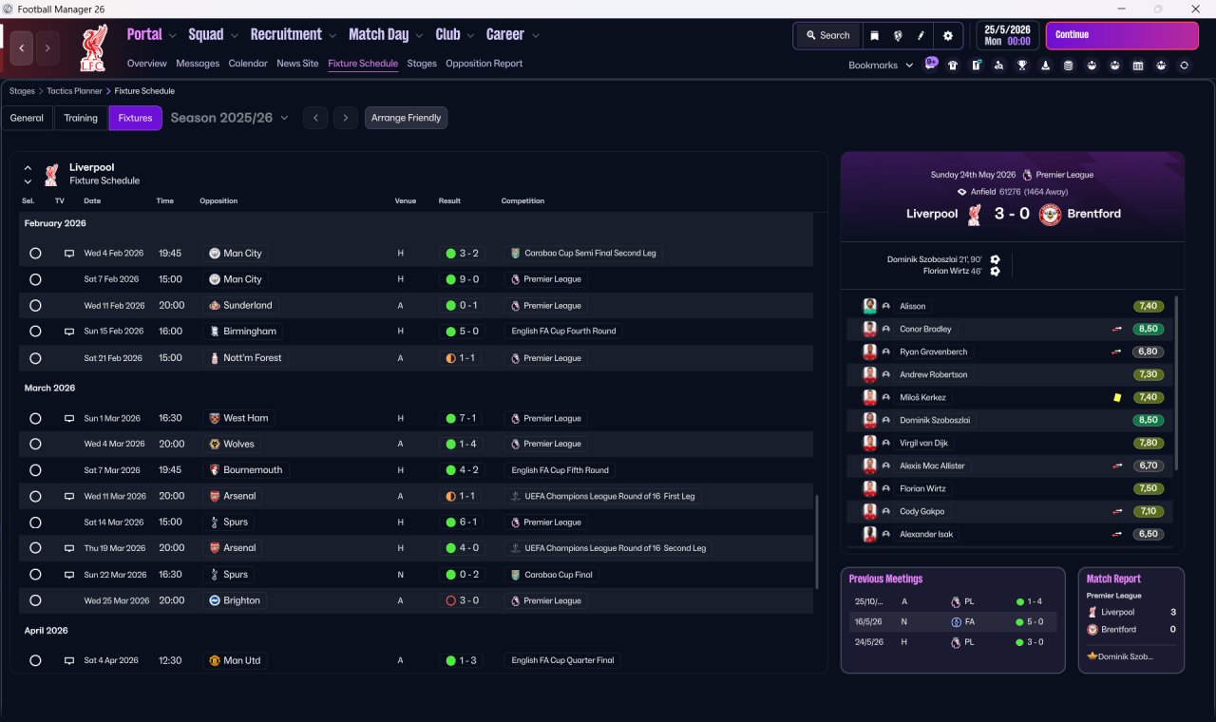Collapse the Liverpool Fixture Schedule with the up chevron
Image resolution: width=1216 pixels, height=722 pixels.
tap(28, 167)
